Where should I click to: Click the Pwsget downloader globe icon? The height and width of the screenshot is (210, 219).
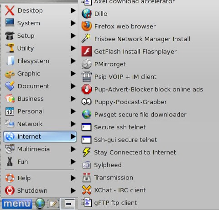click(x=87, y=115)
